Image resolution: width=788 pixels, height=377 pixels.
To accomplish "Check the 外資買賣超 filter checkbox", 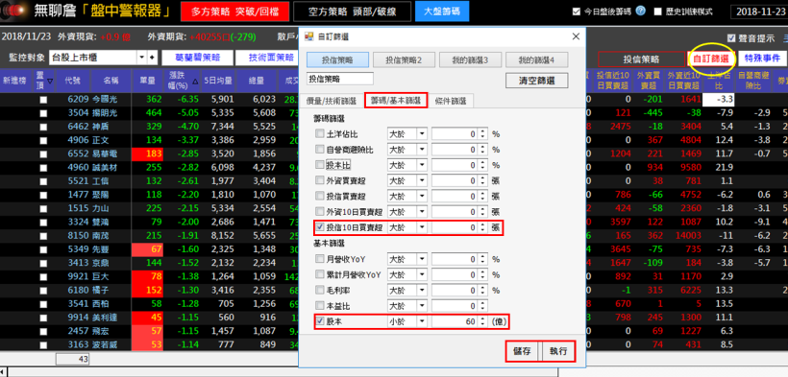I will coord(320,180).
